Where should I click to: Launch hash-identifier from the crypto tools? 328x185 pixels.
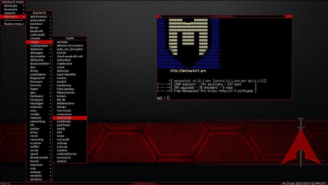[x=67, y=74]
